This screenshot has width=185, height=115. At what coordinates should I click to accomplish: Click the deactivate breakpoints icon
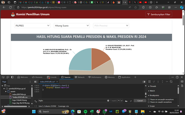tap(171, 82)
